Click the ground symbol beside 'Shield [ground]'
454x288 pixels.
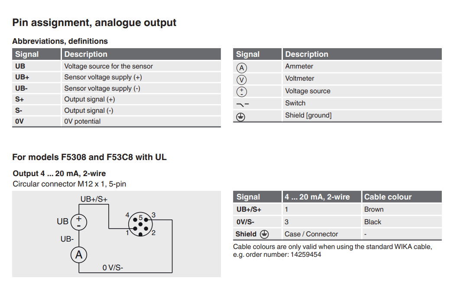[242, 116]
